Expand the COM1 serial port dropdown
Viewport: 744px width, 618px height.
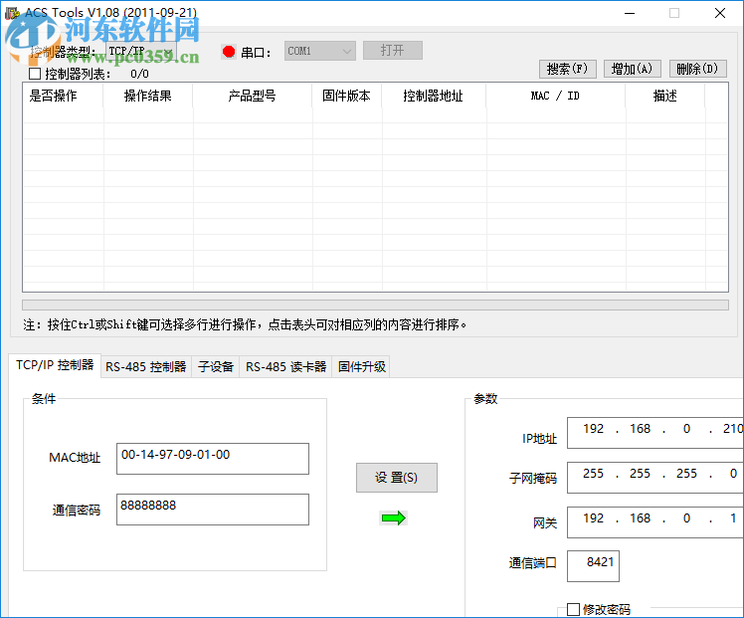320,51
